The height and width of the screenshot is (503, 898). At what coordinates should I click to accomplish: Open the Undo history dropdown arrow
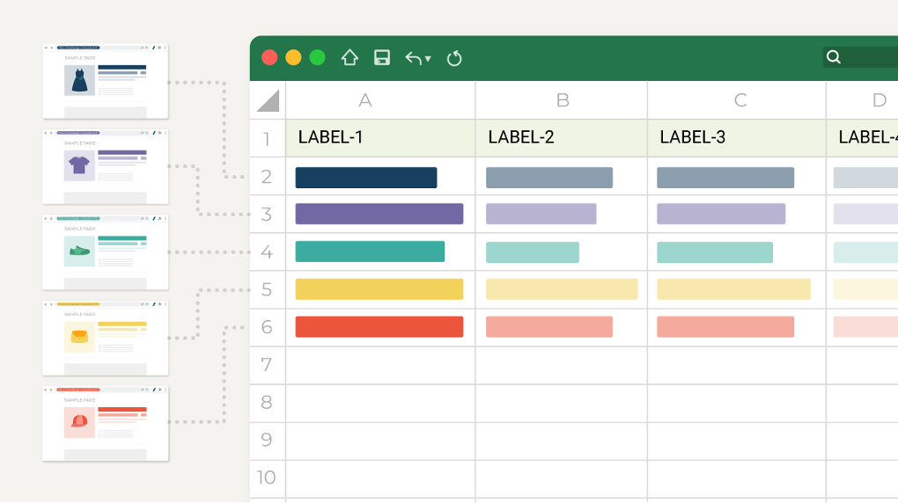click(x=428, y=59)
